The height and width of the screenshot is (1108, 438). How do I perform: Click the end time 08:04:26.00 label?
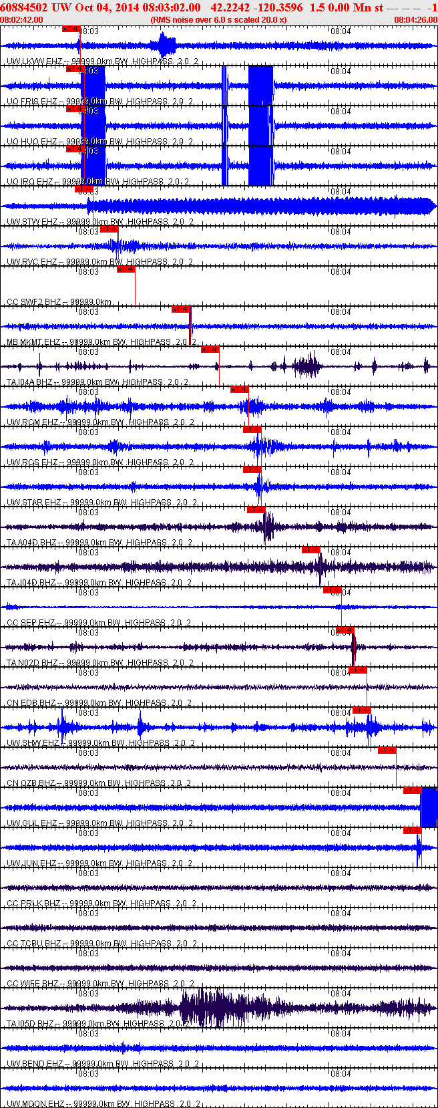[x=415, y=20]
